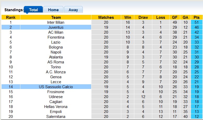Select the Away standings tab
203x120 pixels.
pyautogui.click(x=73, y=10)
